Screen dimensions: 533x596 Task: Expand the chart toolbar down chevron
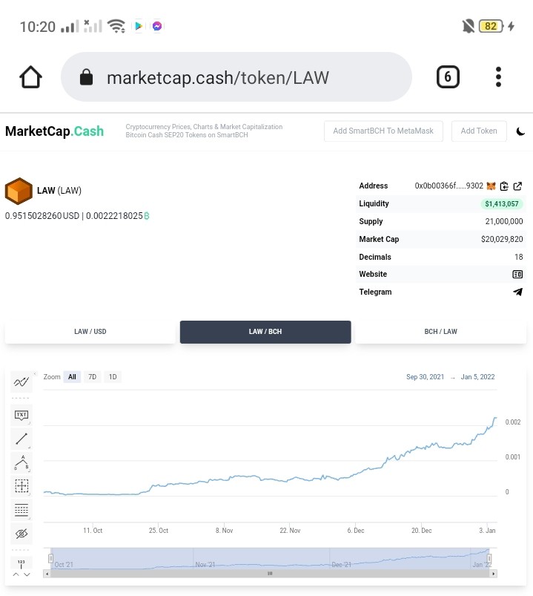(x=27, y=574)
